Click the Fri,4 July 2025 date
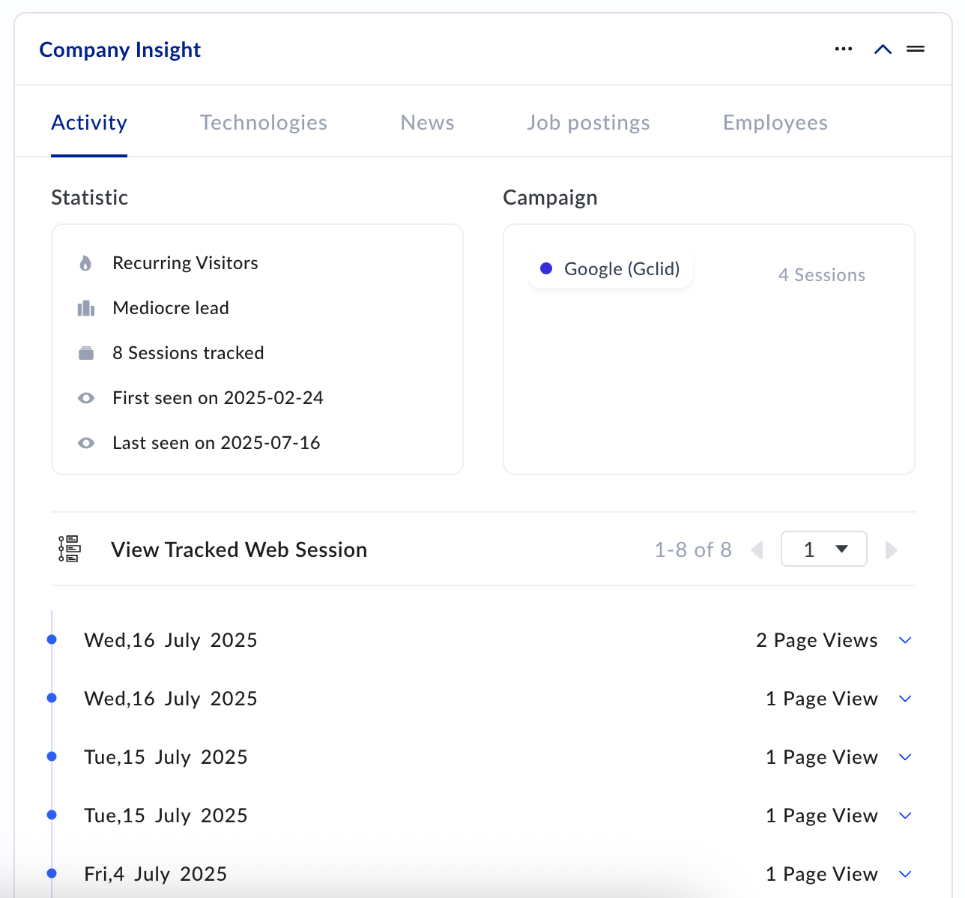 pyautogui.click(x=156, y=874)
